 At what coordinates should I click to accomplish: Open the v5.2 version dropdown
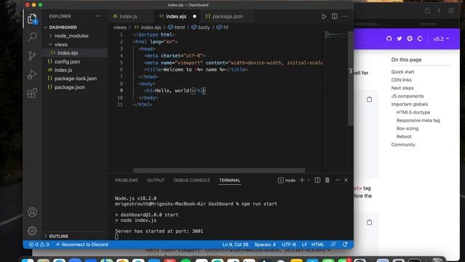[441, 39]
